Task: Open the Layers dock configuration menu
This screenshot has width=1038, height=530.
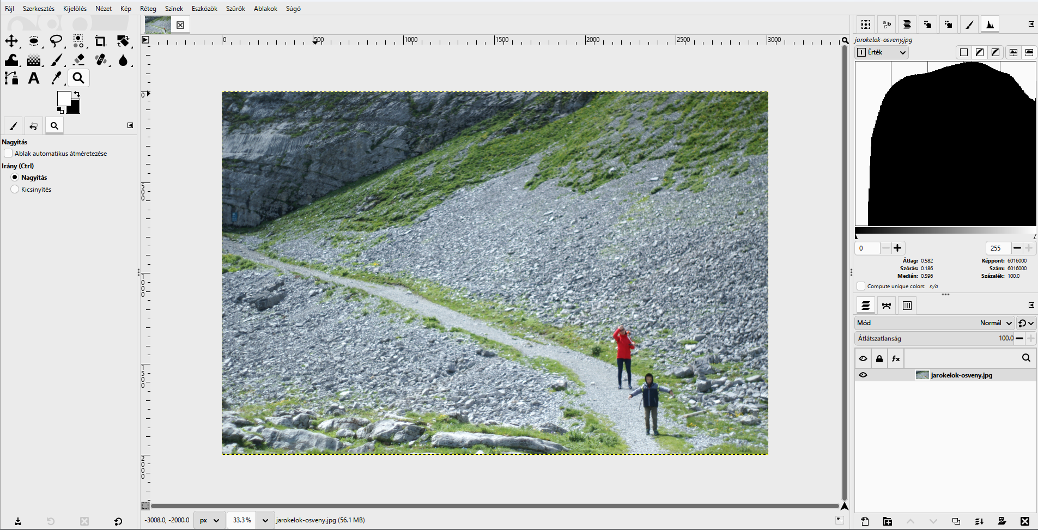Action: 1031,305
